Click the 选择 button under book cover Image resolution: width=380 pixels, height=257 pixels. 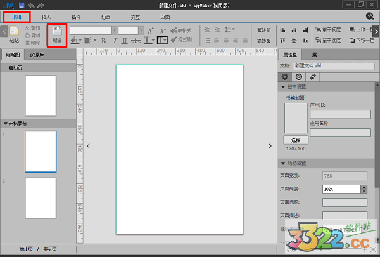pyautogui.click(x=295, y=139)
